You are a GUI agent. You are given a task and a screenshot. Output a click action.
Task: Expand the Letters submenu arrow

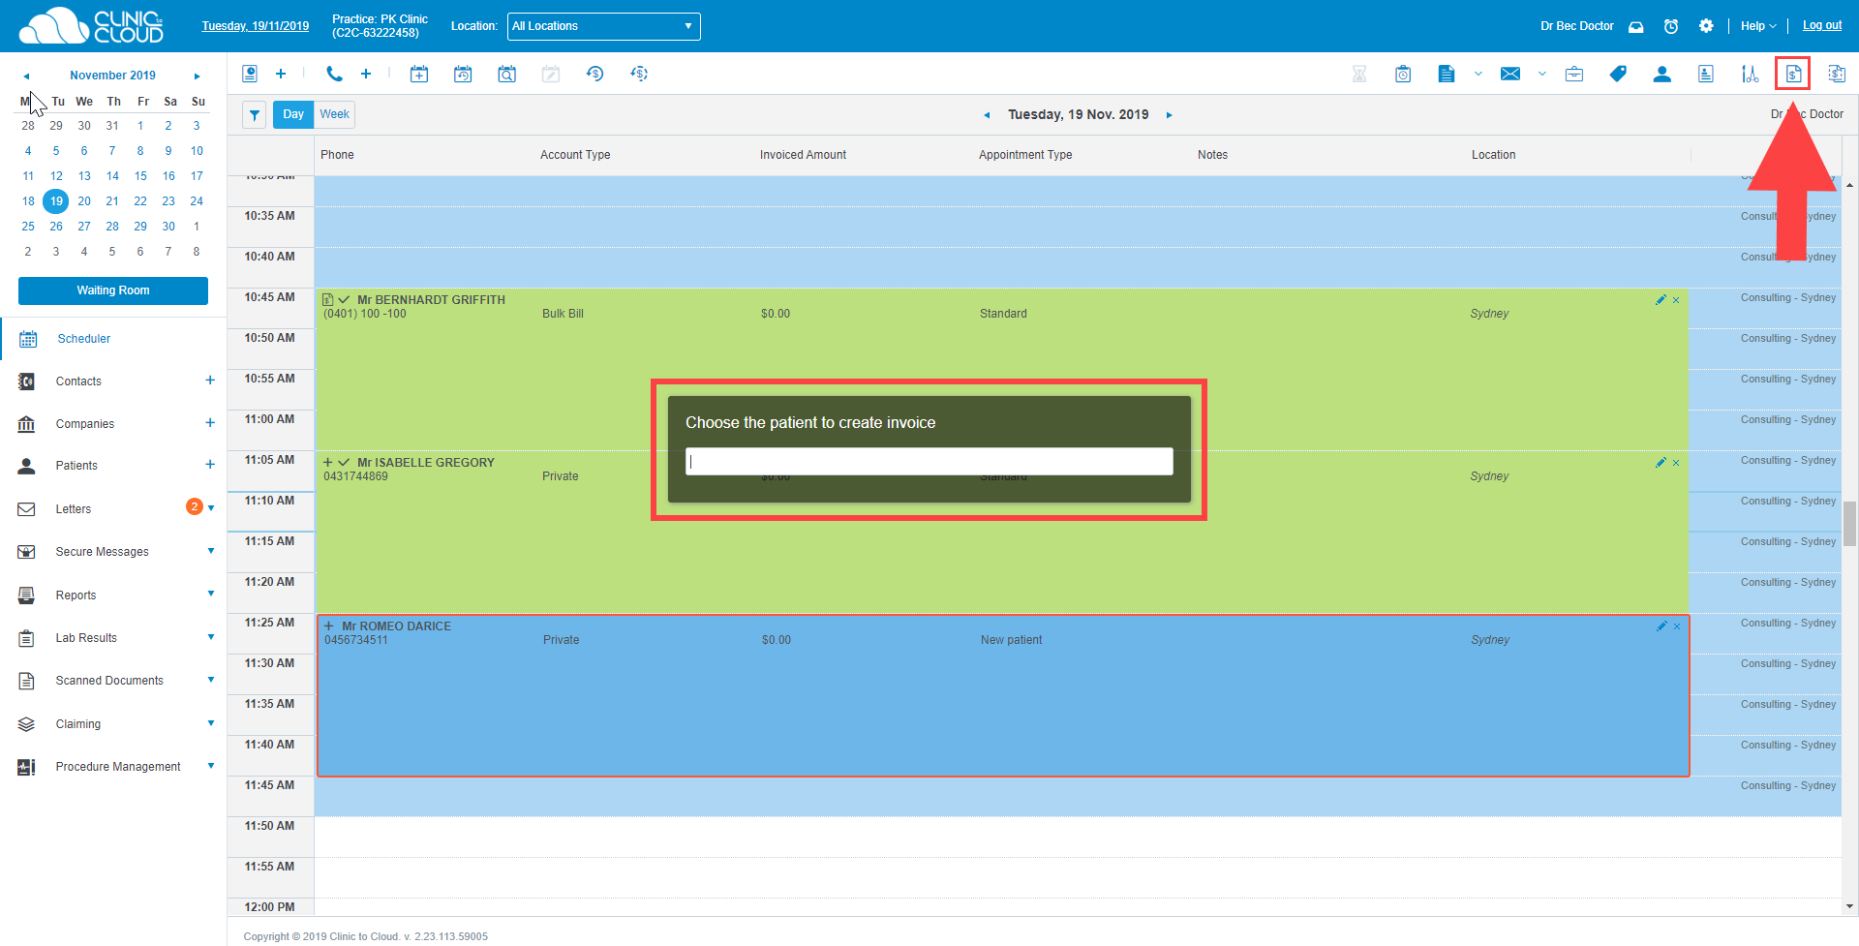point(211,508)
